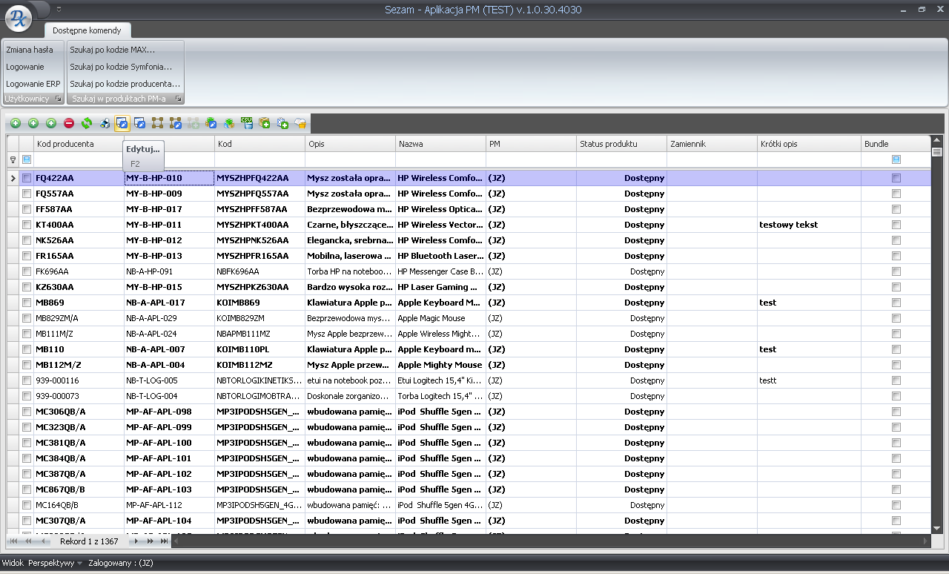Open the Perspektywy dropdown in status bar
Viewport: 949px width, 574px height.
pos(56,563)
